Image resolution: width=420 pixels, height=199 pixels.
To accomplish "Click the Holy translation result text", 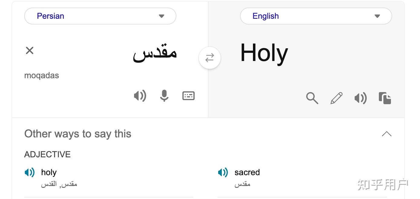I will pyautogui.click(x=264, y=53).
